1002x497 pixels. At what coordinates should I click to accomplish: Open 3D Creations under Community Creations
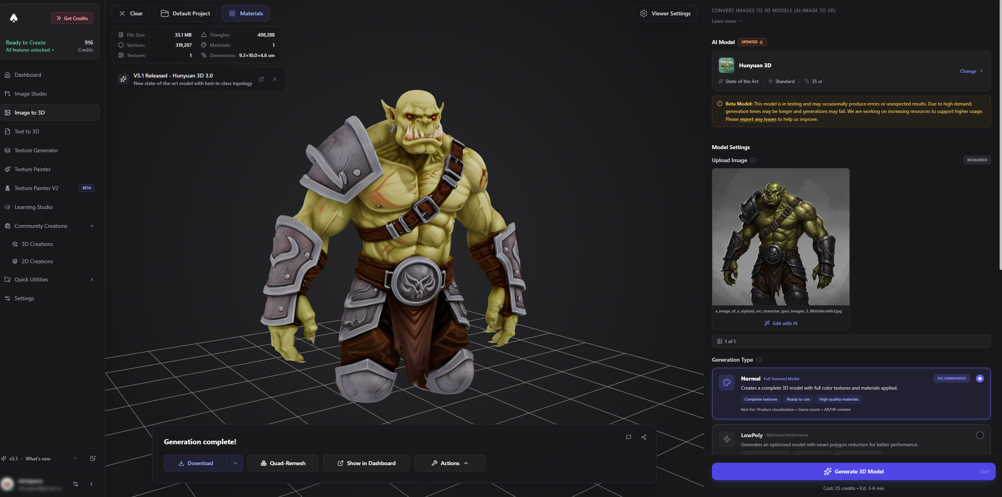37,244
